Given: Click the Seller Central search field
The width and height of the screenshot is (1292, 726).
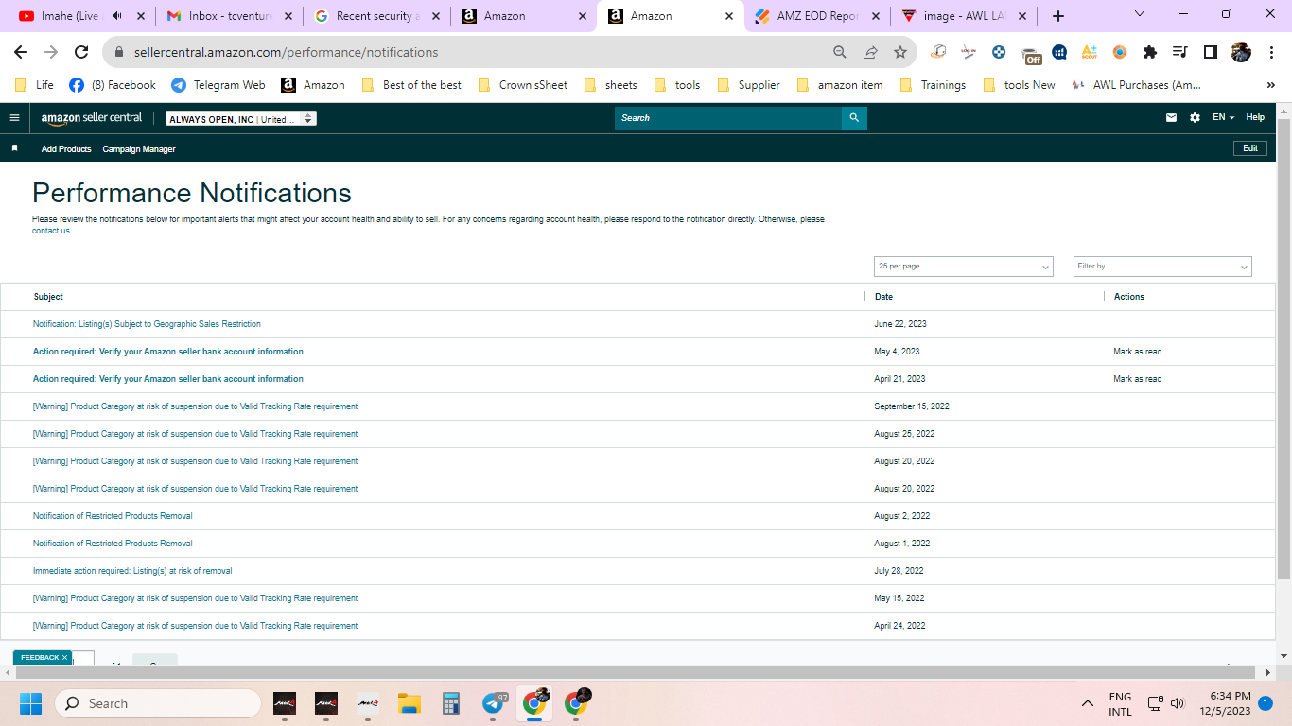Looking at the screenshot, I should click(728, 118).
